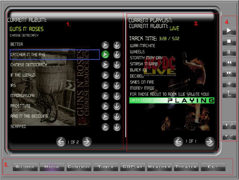Click sidebar button with play arrow and disc
The width and height of the screenshot is (239, 180).
pyautogui.click(x=229, y=125)
